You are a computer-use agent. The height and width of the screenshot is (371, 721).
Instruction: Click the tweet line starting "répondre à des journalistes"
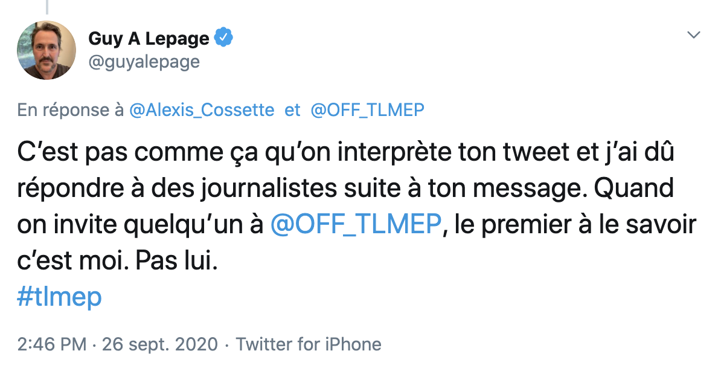[346, 189]
